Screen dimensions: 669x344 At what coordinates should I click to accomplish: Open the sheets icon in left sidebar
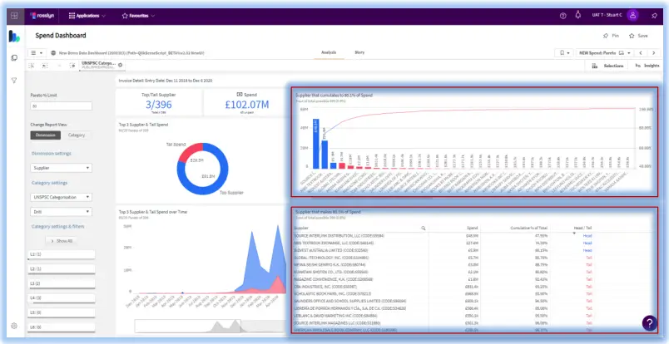pos(14,58)
